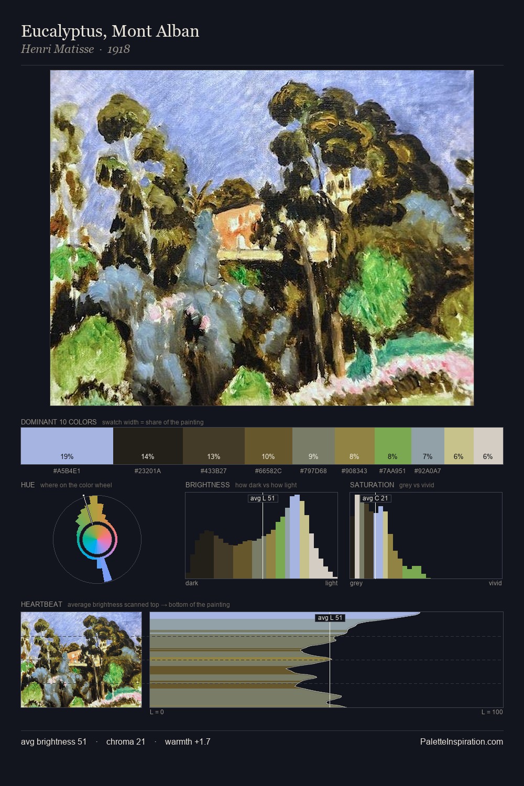
Task: Click the heartbeat brightness scan caption
Action: point(149,605)
